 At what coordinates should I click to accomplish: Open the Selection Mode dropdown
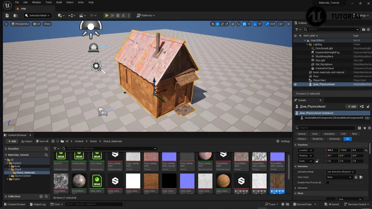click(x=38, y=15)
